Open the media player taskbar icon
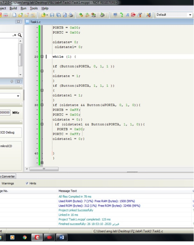The width and height of the screenshot is (194, 245). (12, 238)
